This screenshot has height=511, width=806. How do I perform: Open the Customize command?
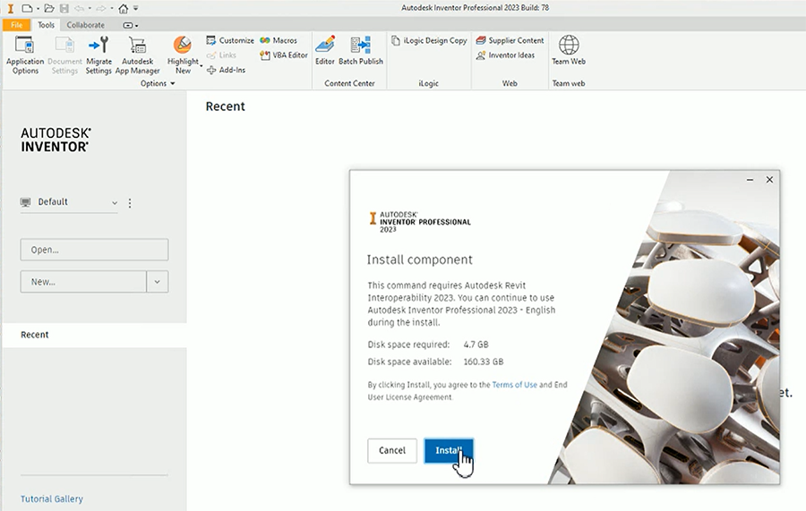click(x=230, y=40)
